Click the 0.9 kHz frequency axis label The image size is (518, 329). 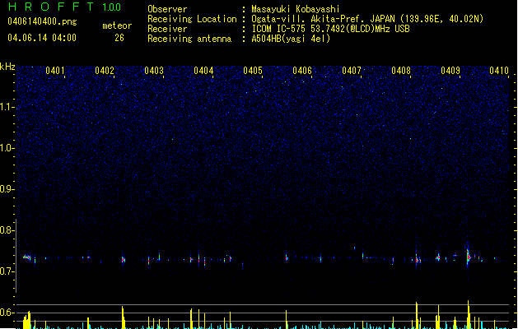[7, 189]
